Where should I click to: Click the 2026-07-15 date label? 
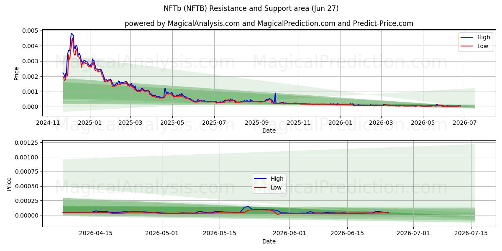(x=471, y=234)
